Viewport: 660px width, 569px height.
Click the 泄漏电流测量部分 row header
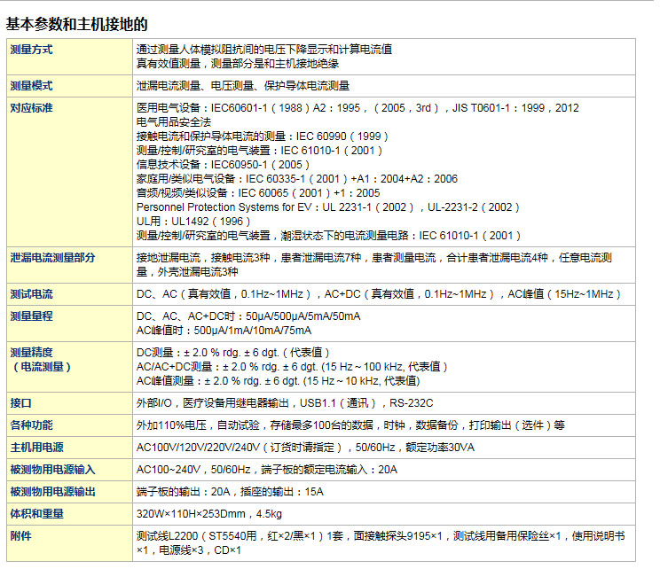click(x=52, y=258)
